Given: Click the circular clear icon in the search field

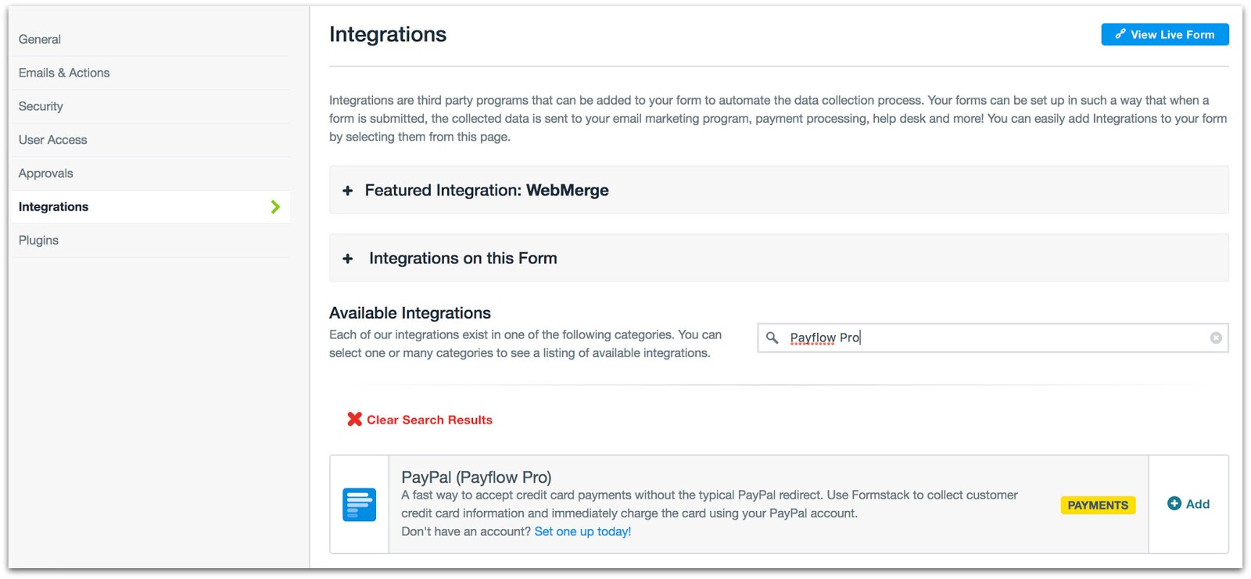Looking at the screenshot, I should [1216, 338].
